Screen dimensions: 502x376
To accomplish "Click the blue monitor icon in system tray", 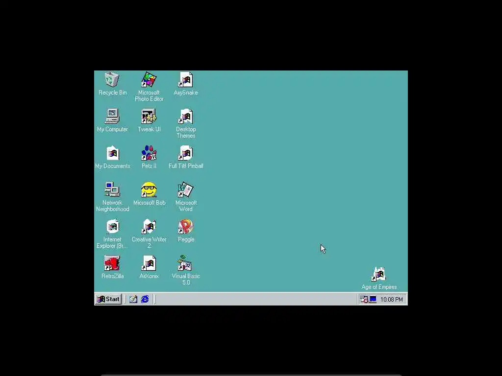I will [373, 299].
